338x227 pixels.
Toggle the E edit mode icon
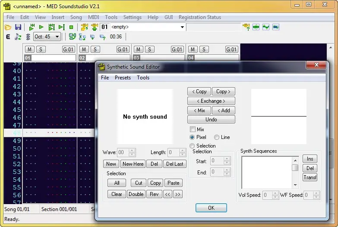[x=8, y=37]
